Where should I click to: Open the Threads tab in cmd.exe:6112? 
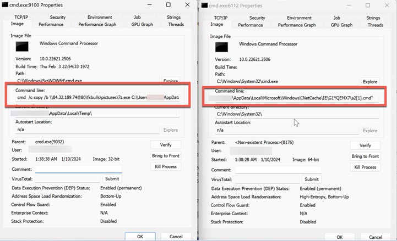click(x=376, y=25)
